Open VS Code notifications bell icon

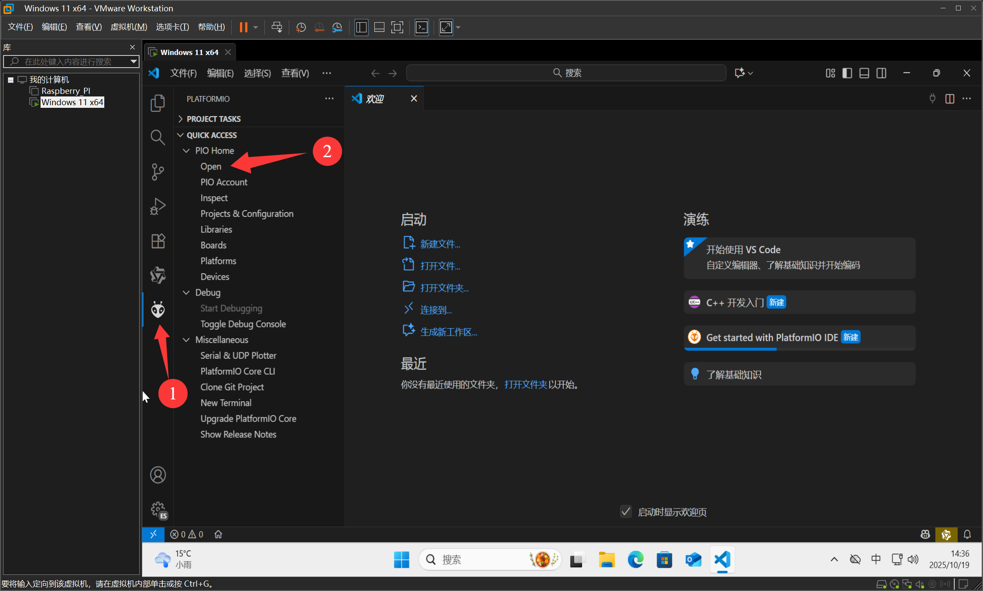[968, 534]
